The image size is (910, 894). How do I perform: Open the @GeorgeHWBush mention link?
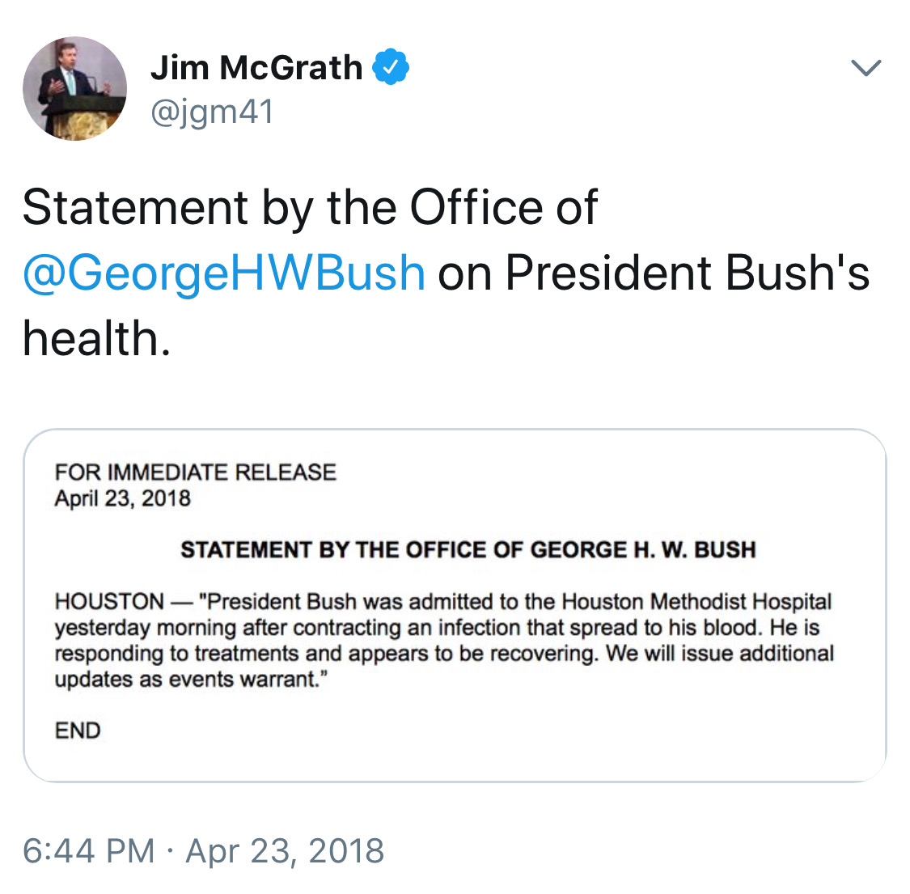[x=224, y=273]
